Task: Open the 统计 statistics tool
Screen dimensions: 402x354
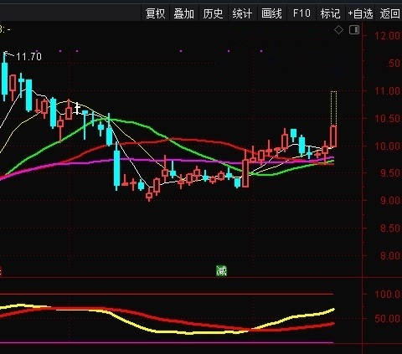Action: point(242,13)
